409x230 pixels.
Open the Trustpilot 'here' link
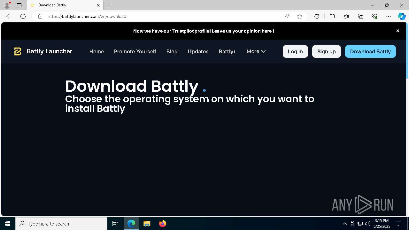[267, 31]
